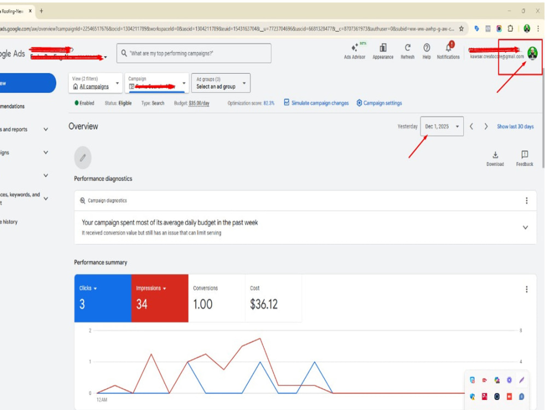Image resolution: width=547 pixels, height=410 pixels.
Task: Bookmark this page with the star icon
Action: click(x=461, y=28)
